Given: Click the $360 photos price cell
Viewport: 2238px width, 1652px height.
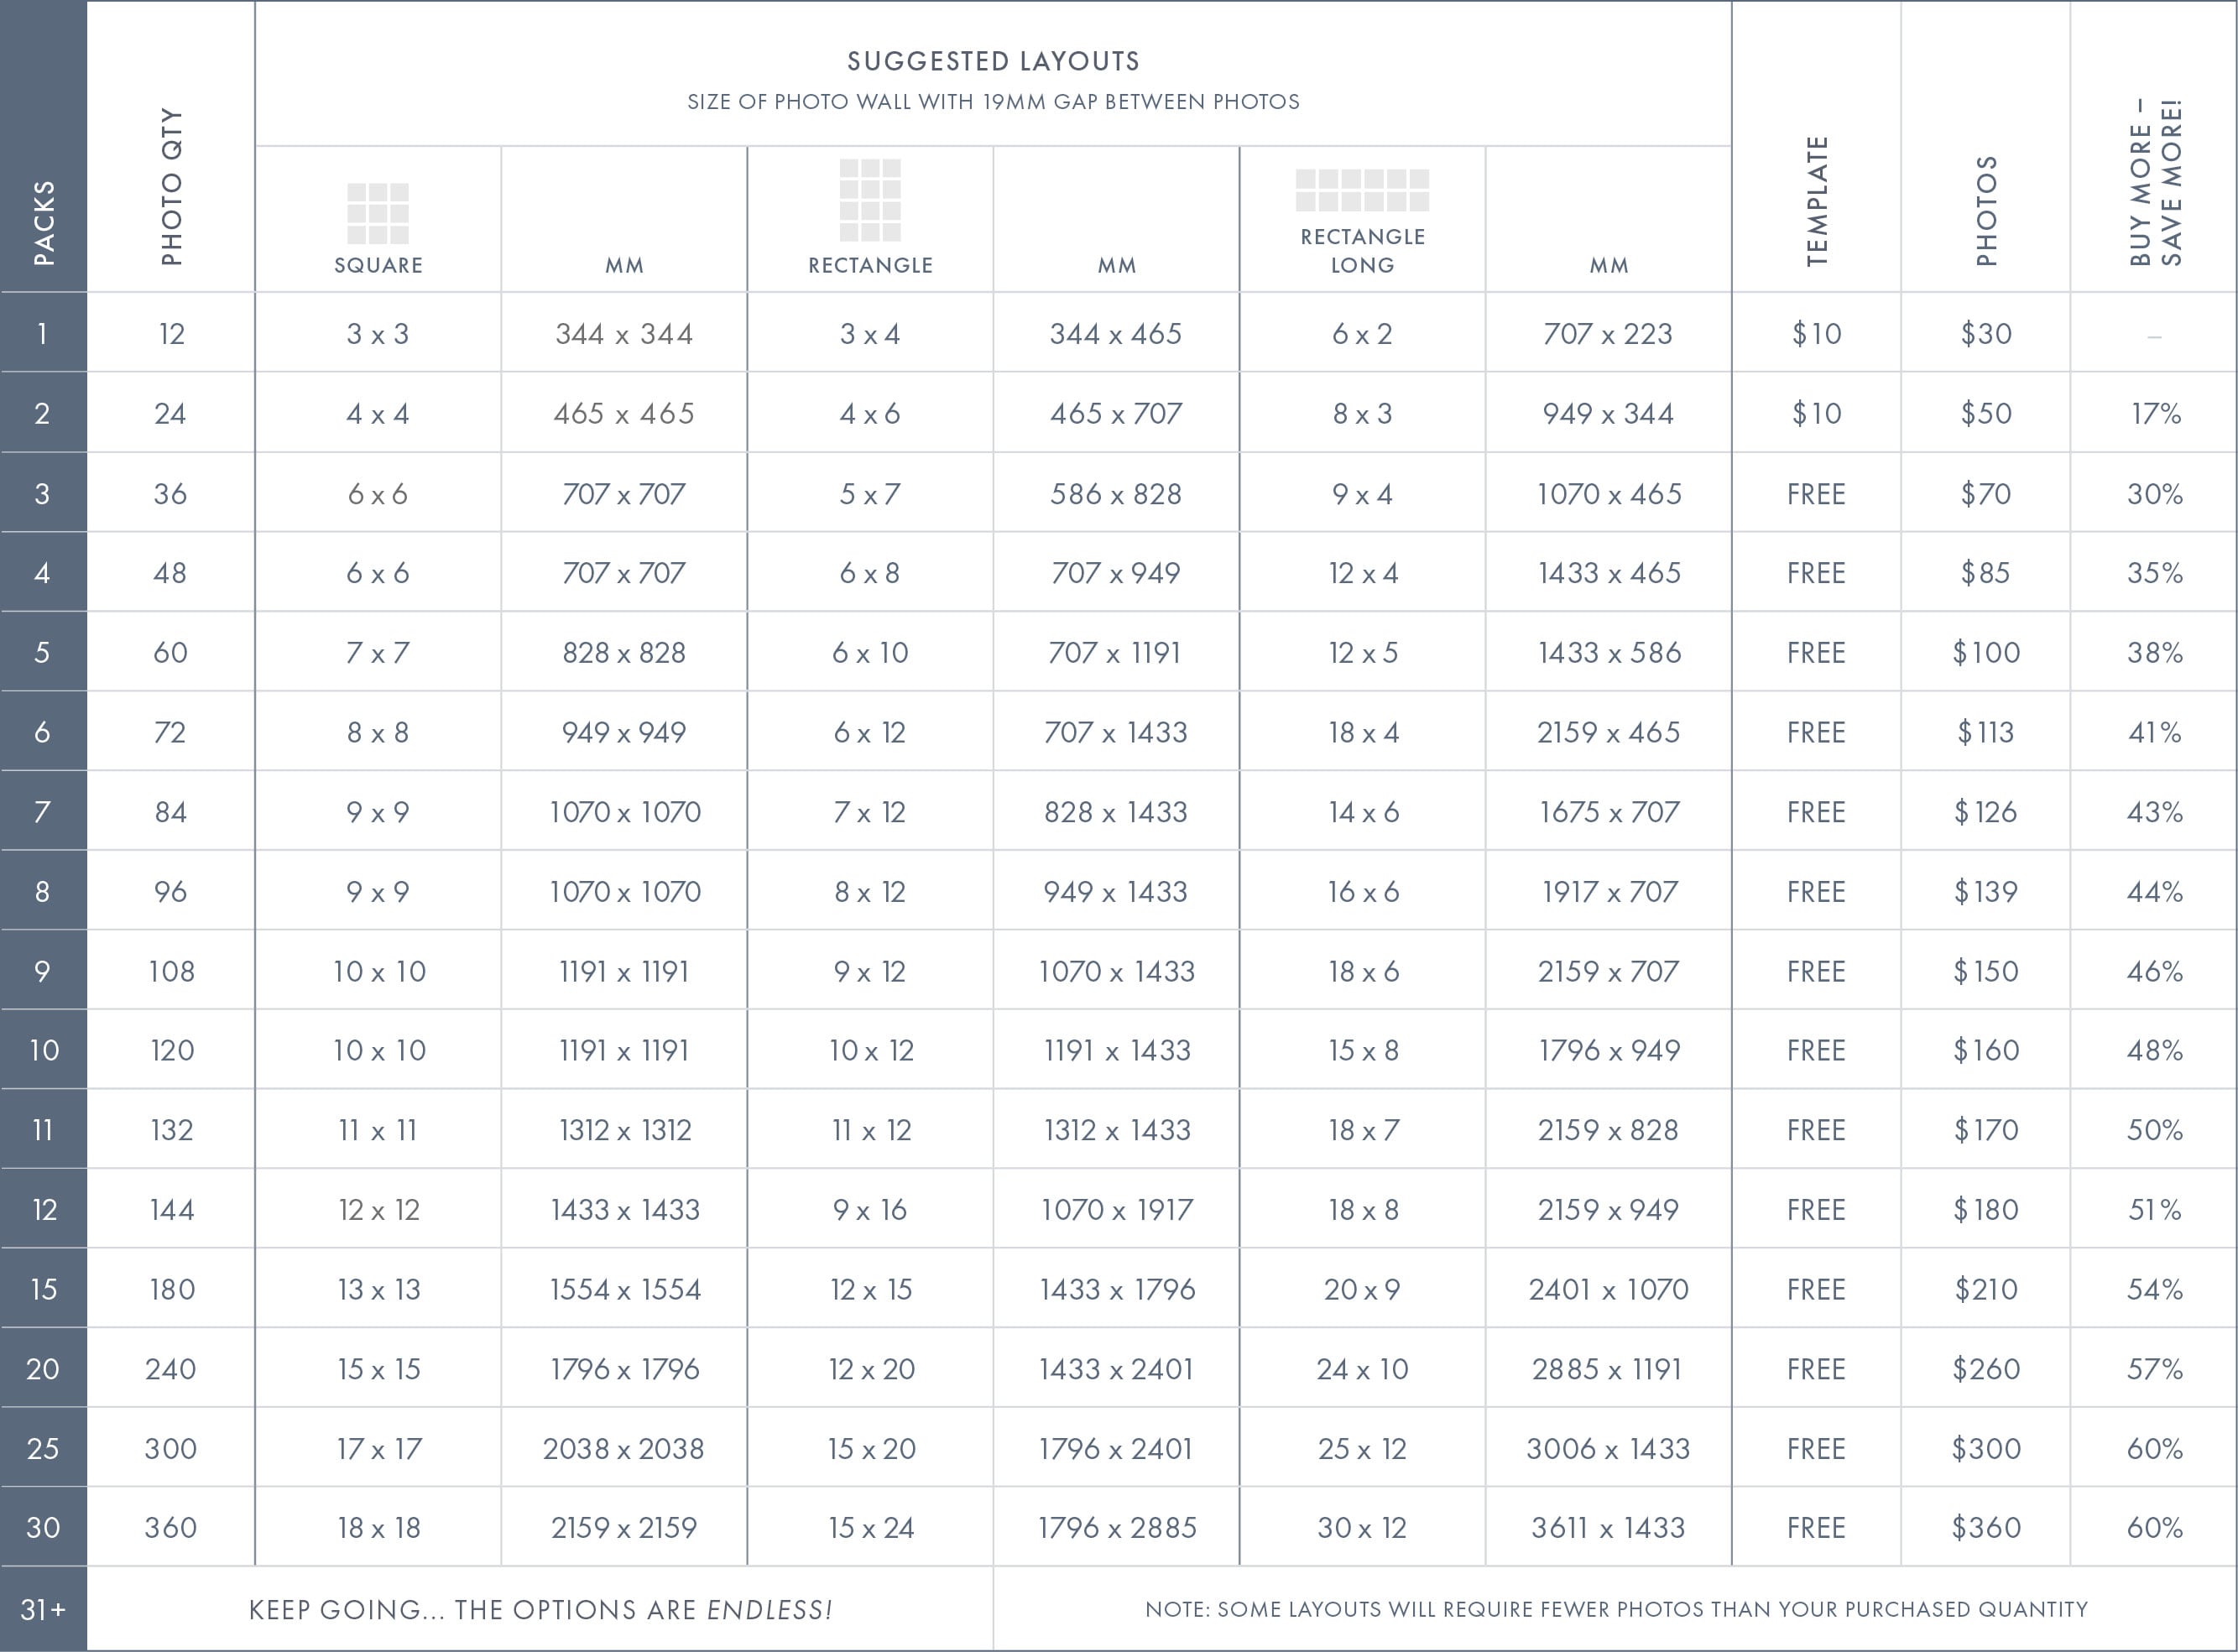Looking at the screenshot, I should pyautogui.click(x=1986, y=1528).
